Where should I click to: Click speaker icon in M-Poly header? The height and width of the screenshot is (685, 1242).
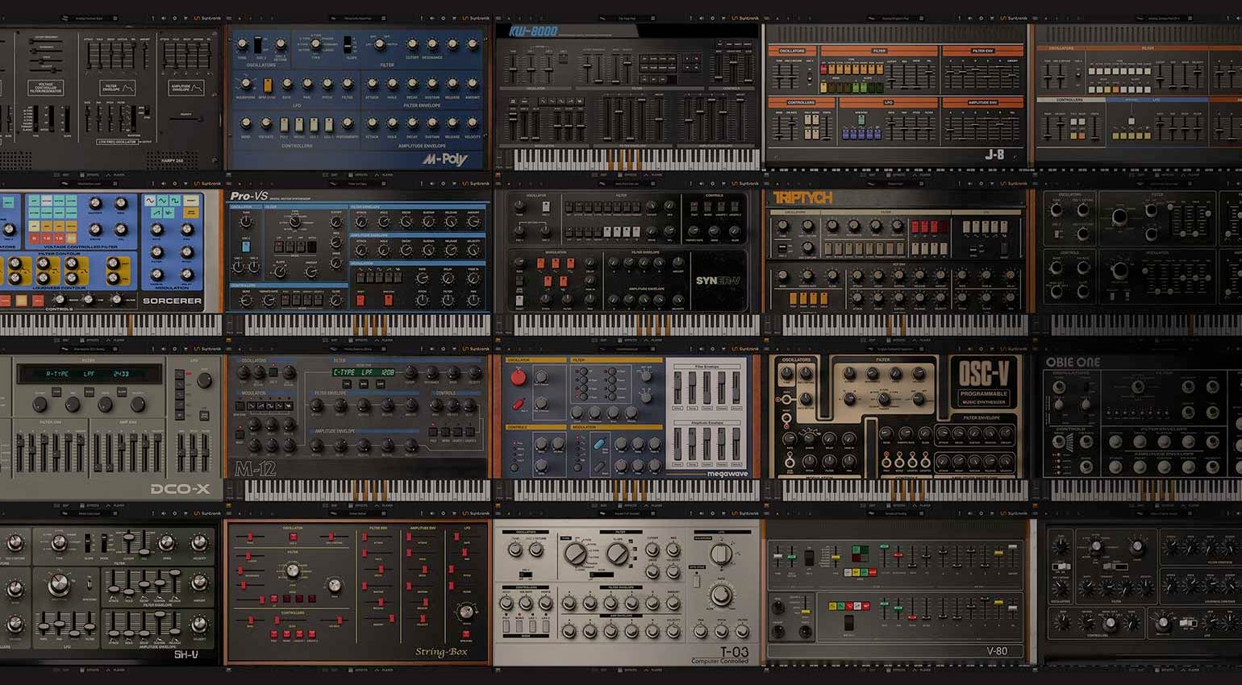(432, 18)
